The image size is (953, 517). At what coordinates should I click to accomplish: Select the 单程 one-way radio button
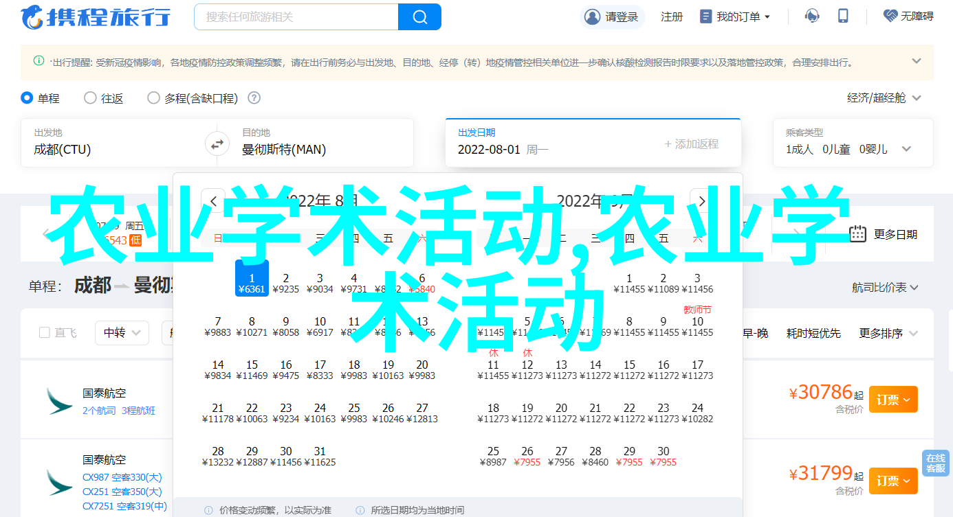click(27, 98)
